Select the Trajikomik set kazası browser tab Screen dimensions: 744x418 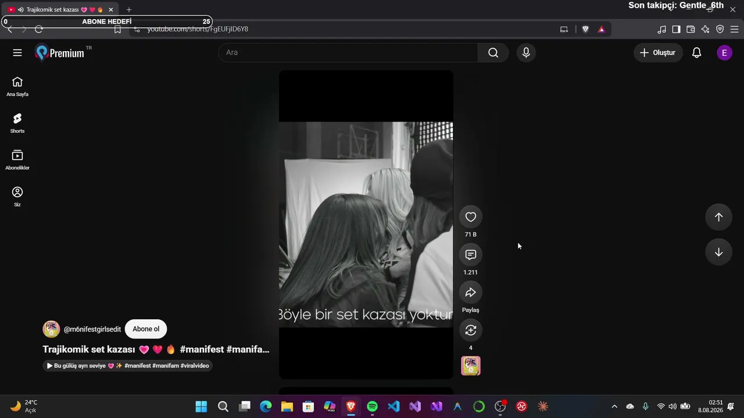pyautogui.click(x=60, y=10)
